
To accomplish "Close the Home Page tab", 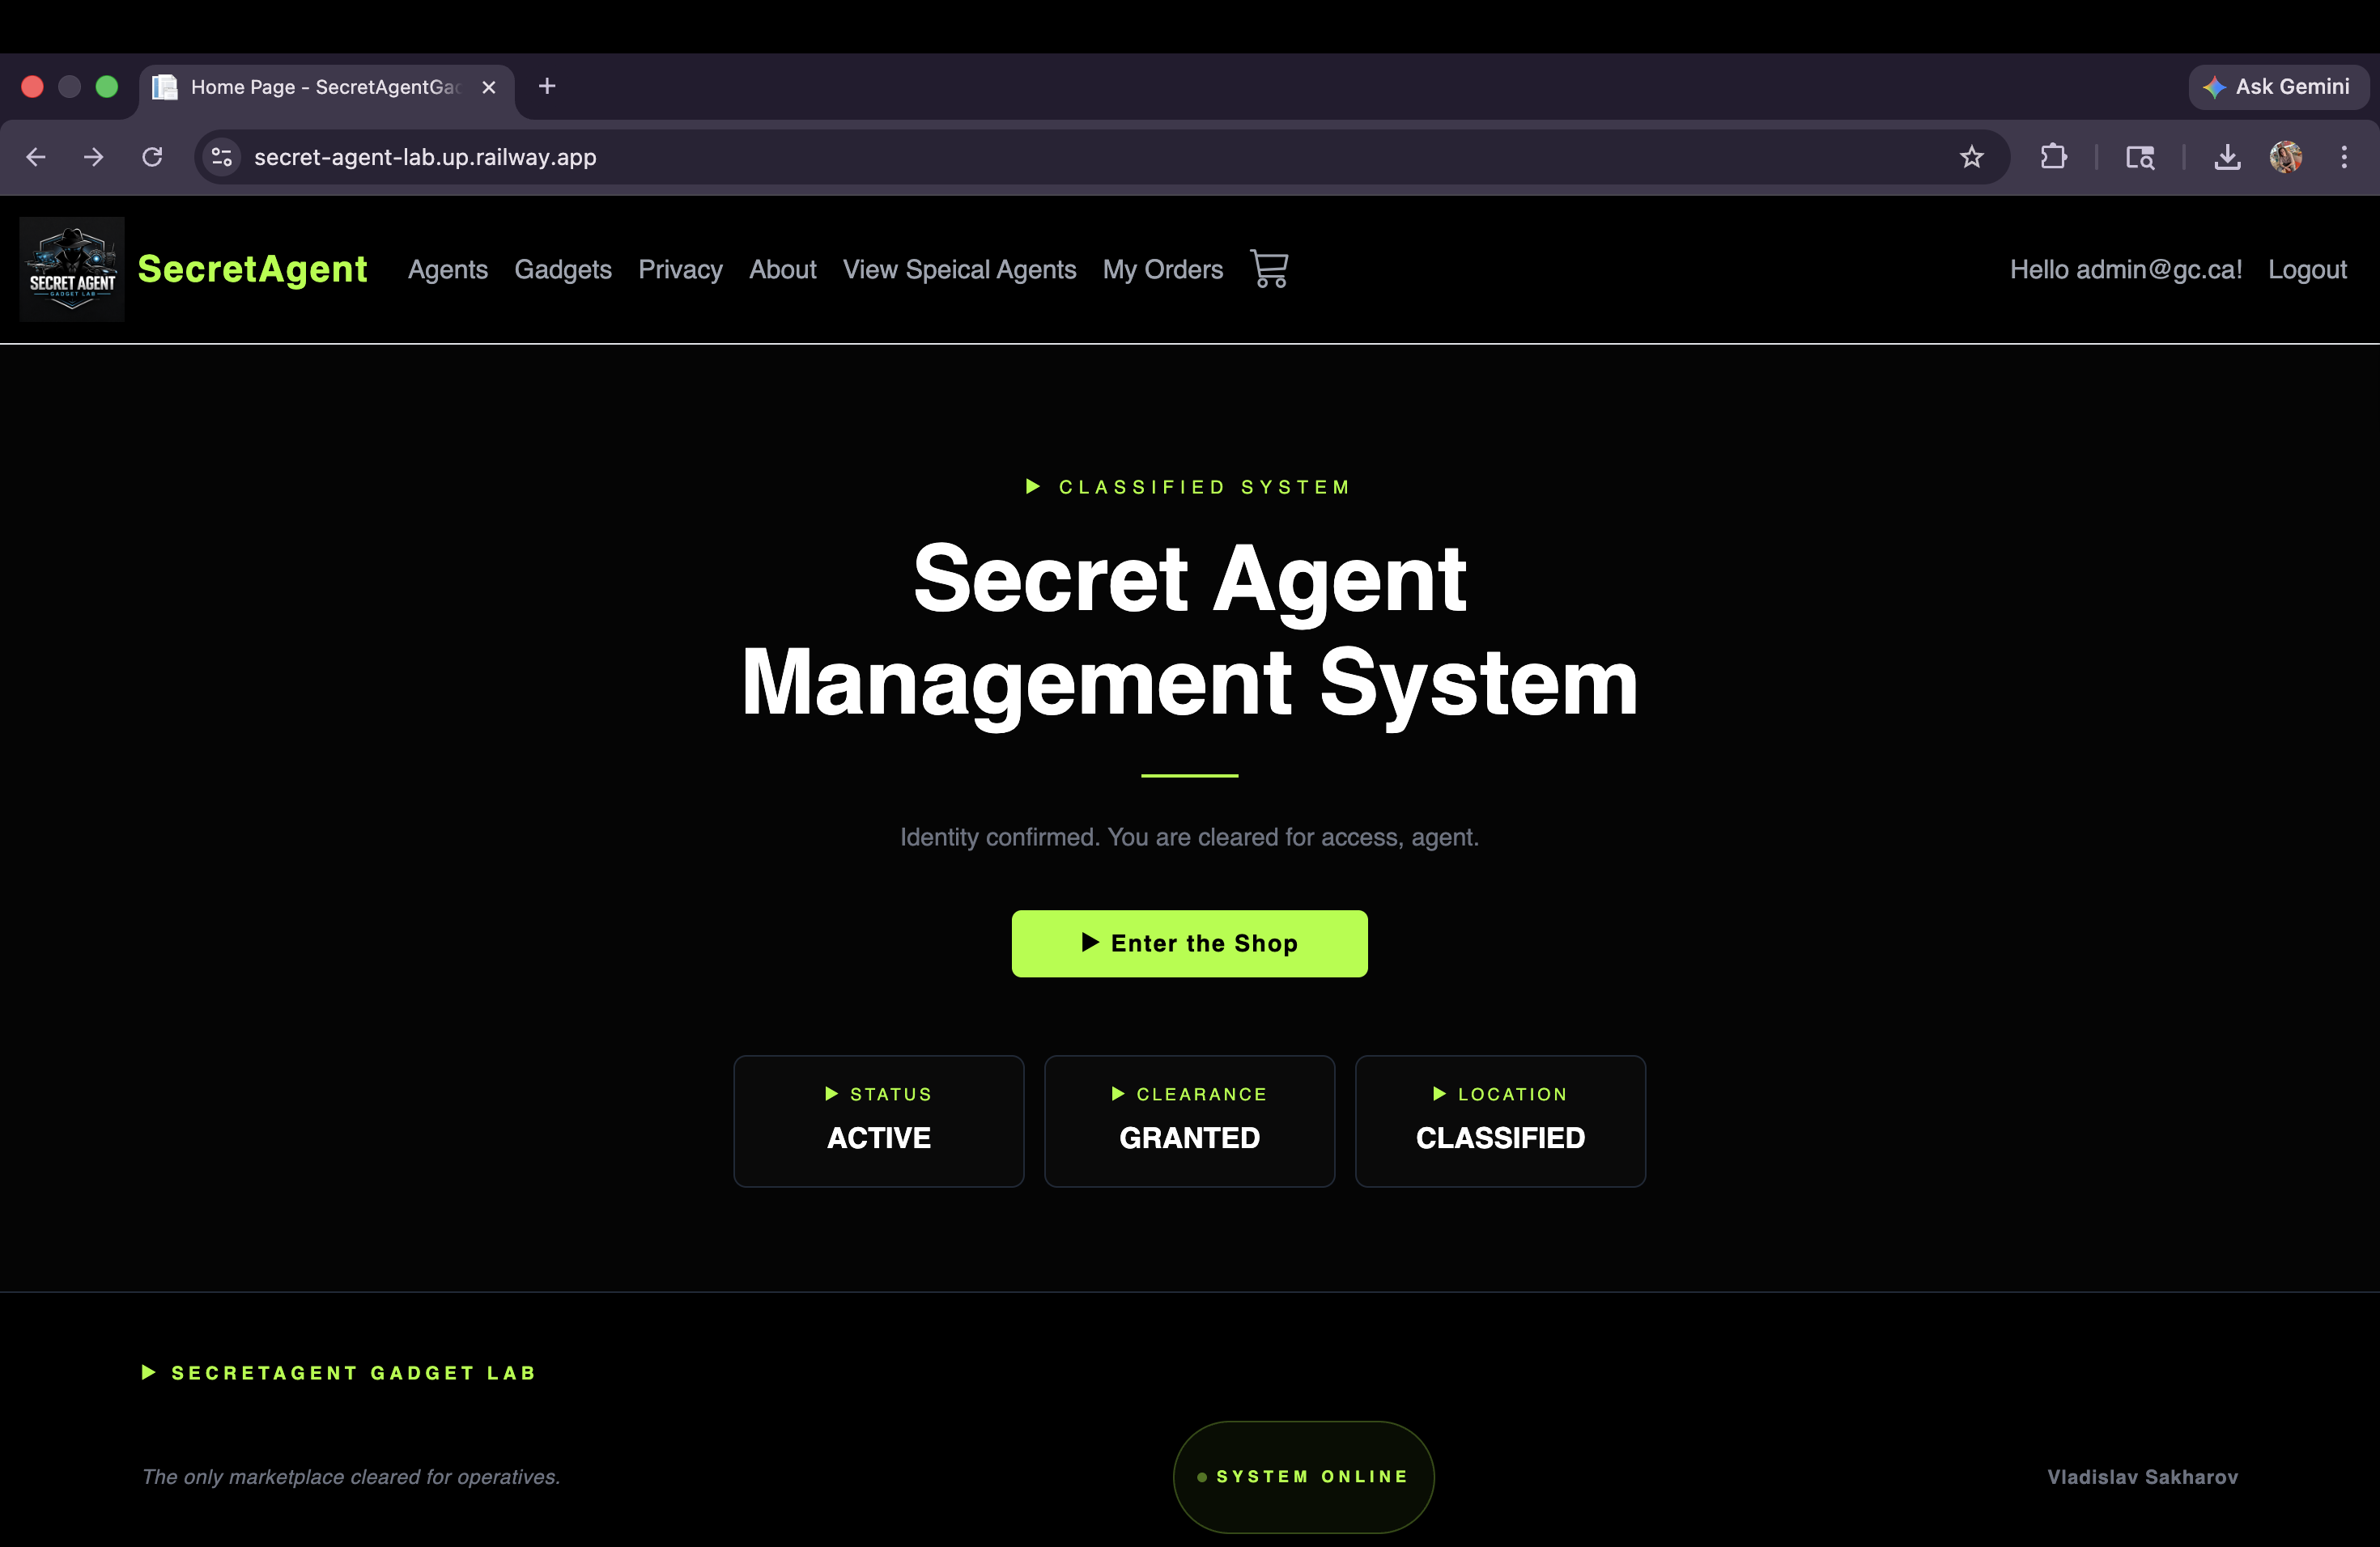I will [x=489, y=87].
